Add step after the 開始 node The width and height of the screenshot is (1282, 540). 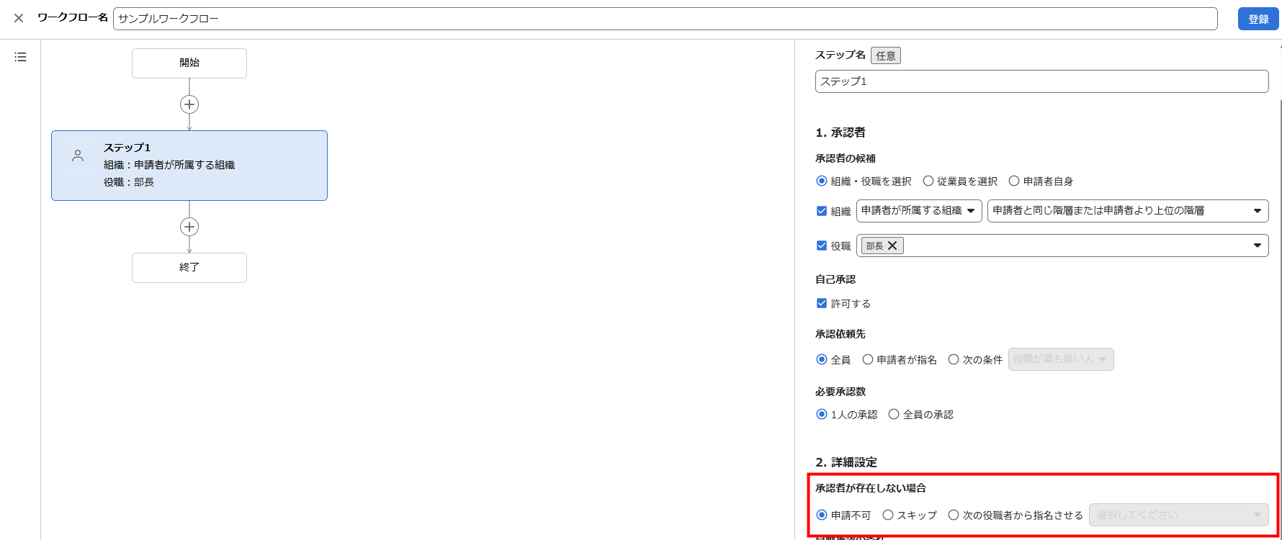point(189,104)
